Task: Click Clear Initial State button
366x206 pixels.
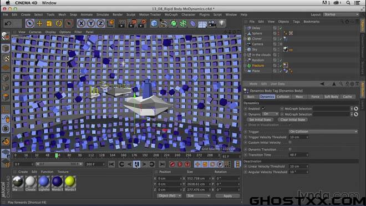Action: coord(293,120)
